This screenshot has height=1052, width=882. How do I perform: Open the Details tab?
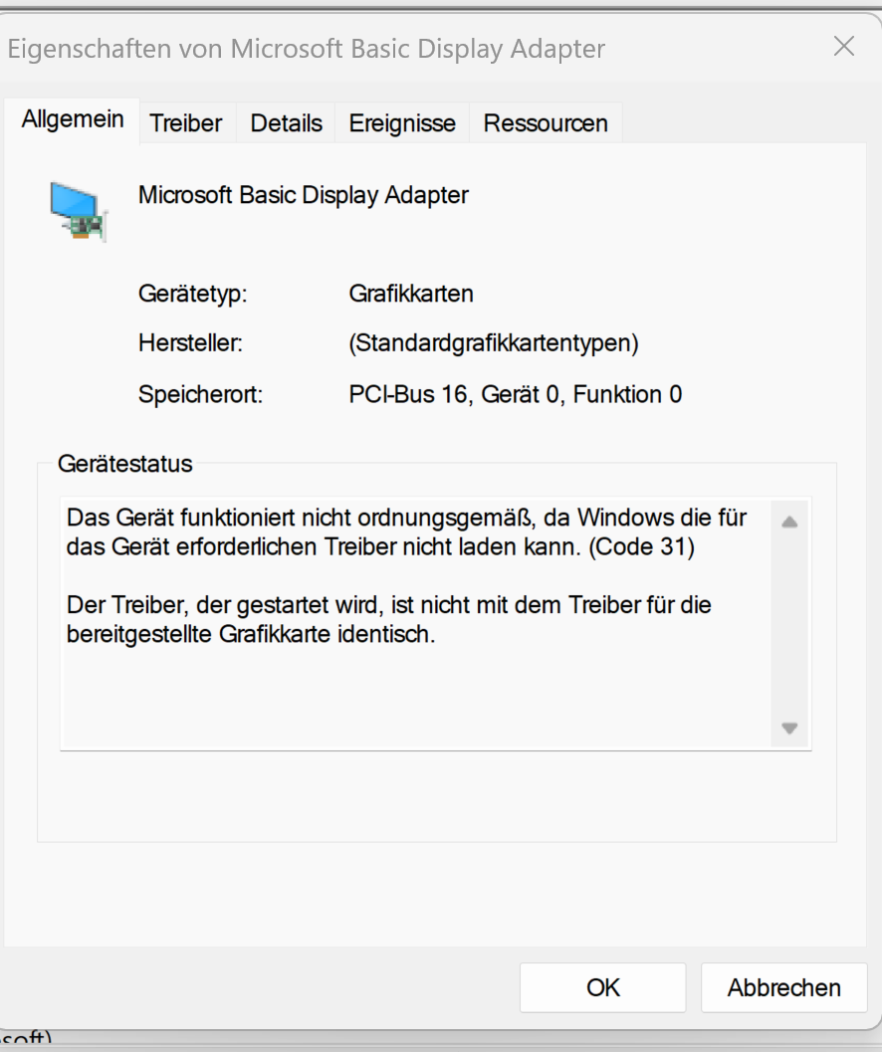286,123
